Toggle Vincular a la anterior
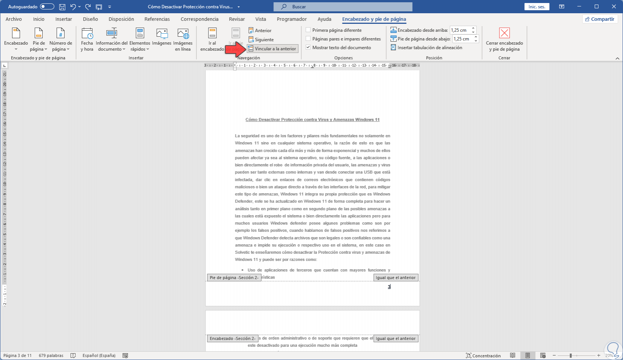Viewport: 623px width, 360px height. pos(272,48)
